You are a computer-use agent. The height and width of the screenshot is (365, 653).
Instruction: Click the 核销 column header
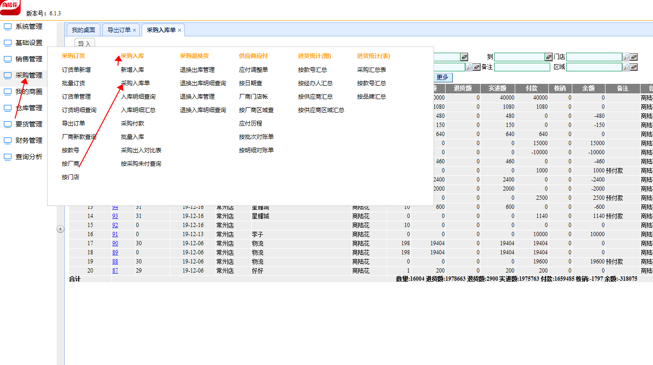tap(560, 89)
